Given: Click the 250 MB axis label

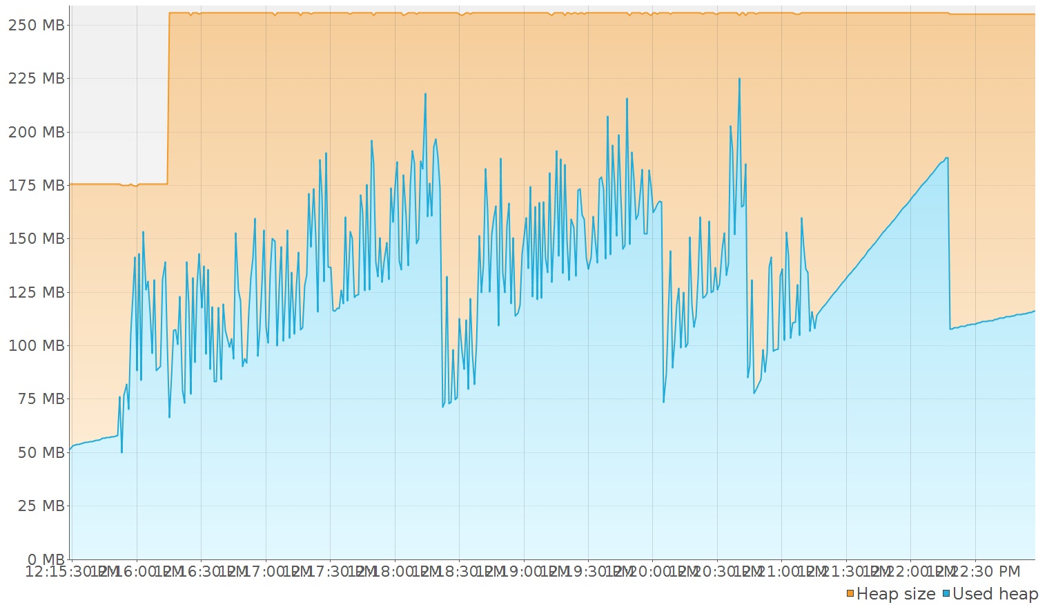Looking at the screenshot, I should click(x=36, y=25).
